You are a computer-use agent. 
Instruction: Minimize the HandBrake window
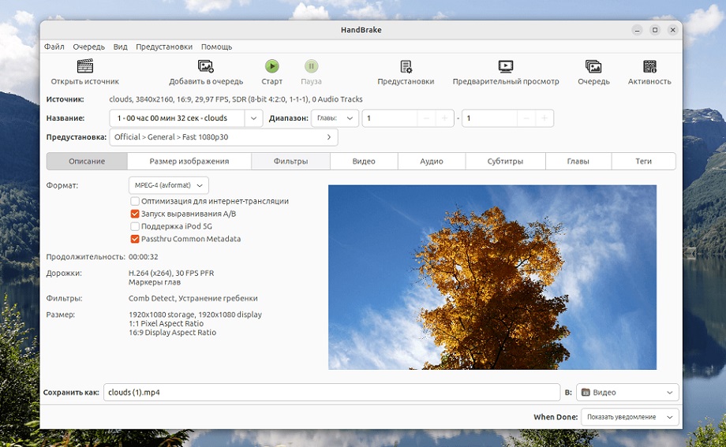[637, 30]
